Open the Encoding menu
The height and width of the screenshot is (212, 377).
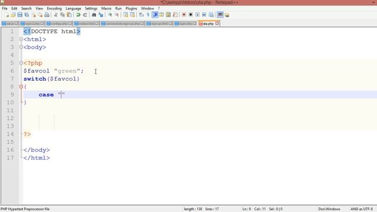[x=54, y=8]
